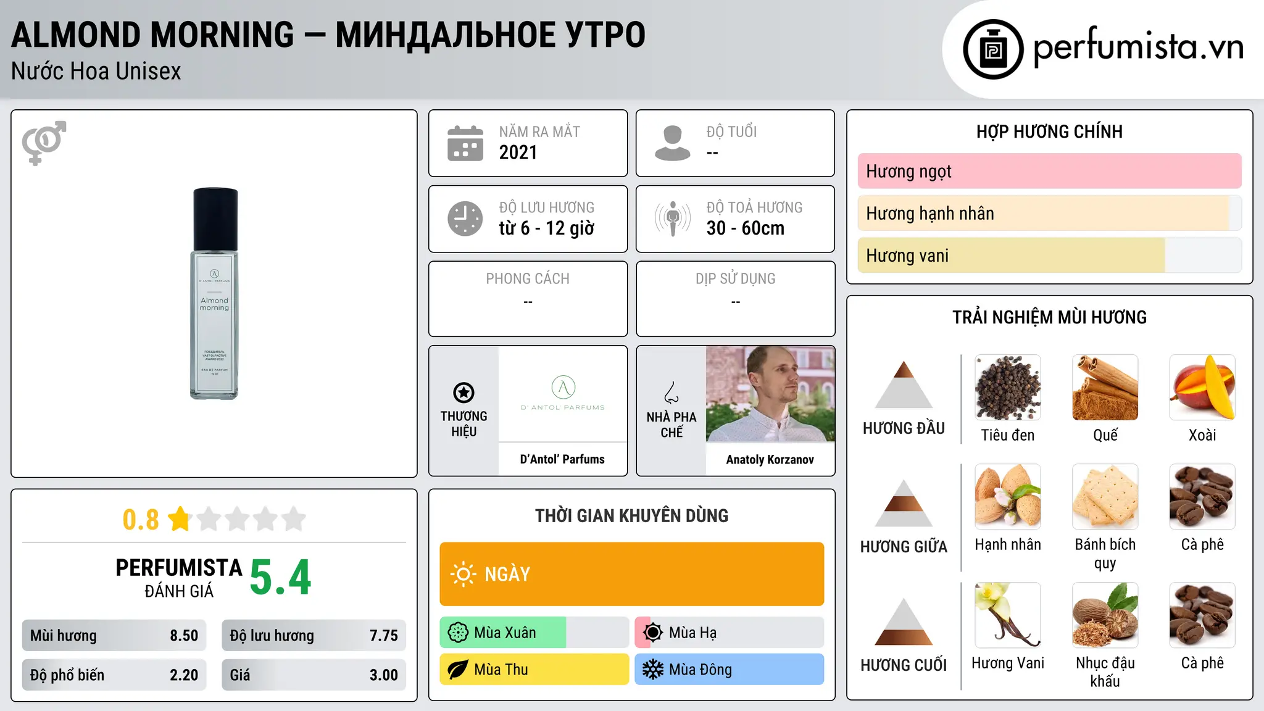Click the perfumista.vn site name
Screen dimensions: 1264x711
[x=1138, y=46]
